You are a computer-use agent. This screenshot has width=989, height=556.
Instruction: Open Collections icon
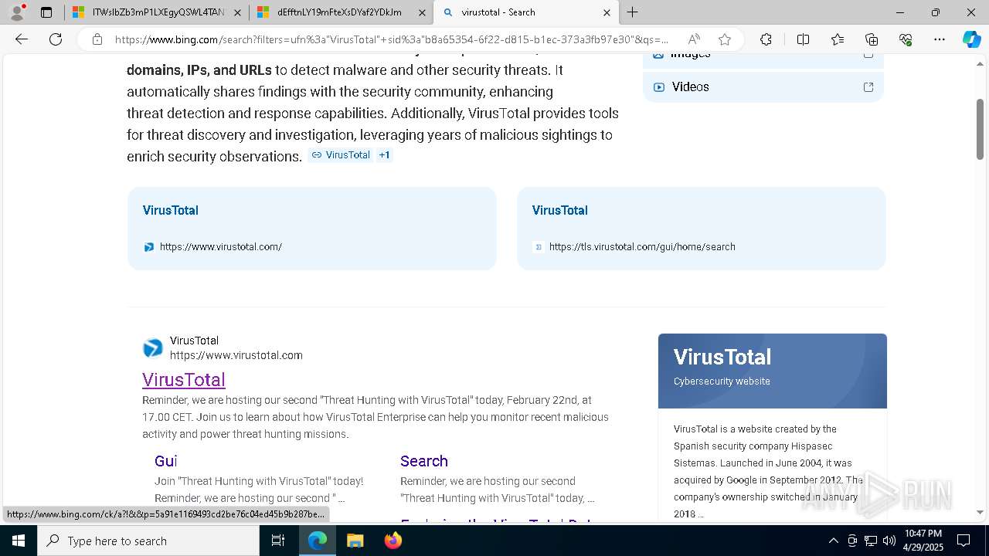(x=872, y=39)
